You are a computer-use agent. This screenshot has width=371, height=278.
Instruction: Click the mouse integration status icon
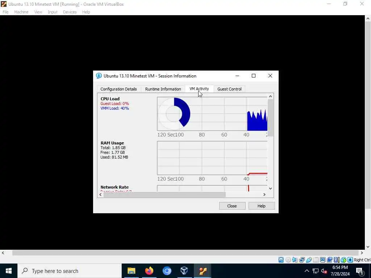[x=343, y=260]
